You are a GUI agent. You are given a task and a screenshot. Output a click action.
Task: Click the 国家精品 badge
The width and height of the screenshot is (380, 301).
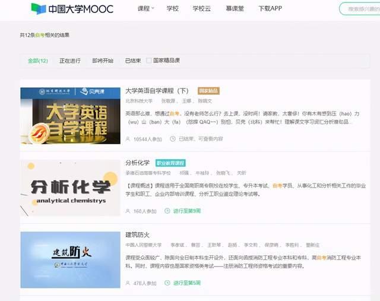[x=208, y=91]
